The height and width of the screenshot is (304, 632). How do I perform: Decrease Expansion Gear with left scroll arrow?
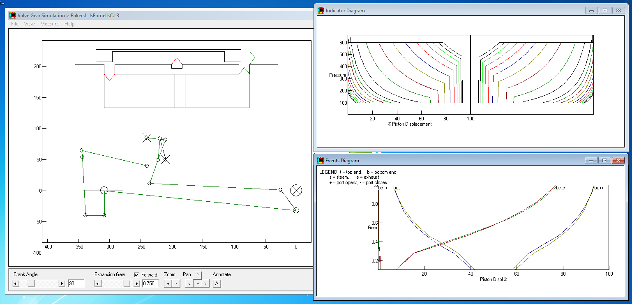coord(98,283)
